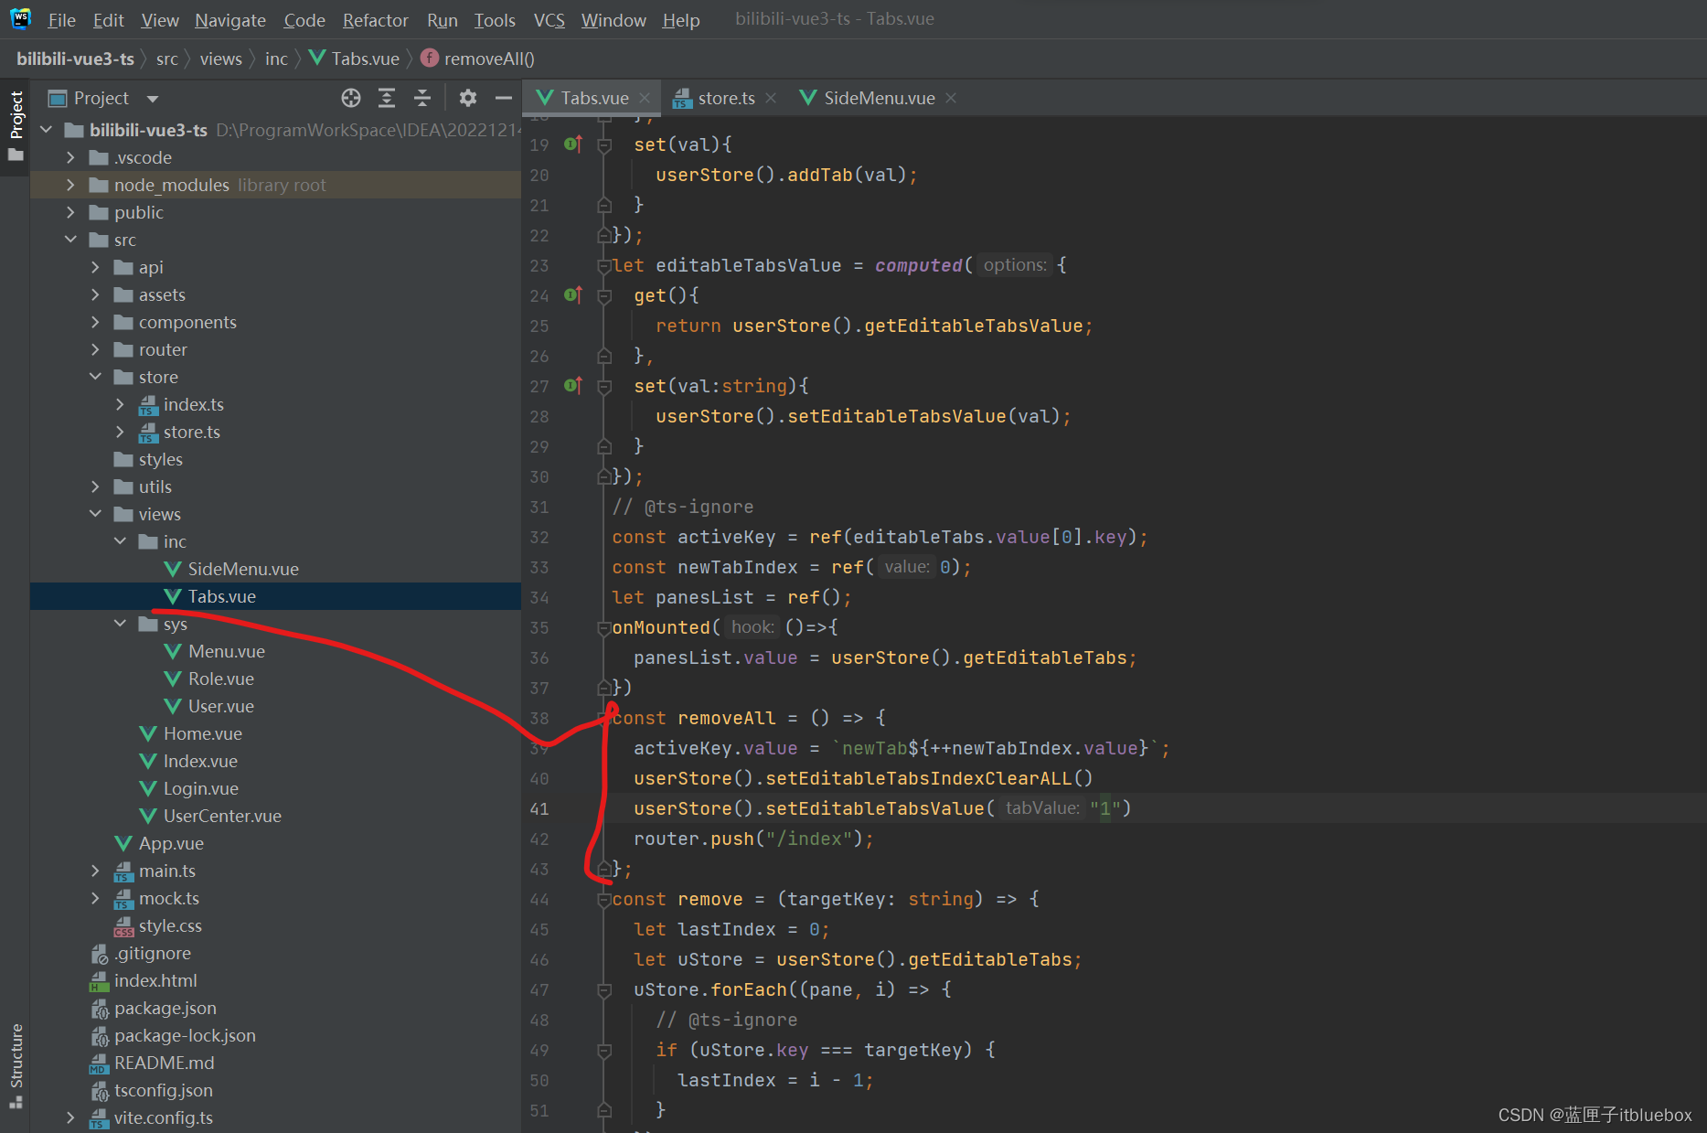The image size is (1707, 1133).
Task: Open Project panel settings gear
Action: (468, 98)
